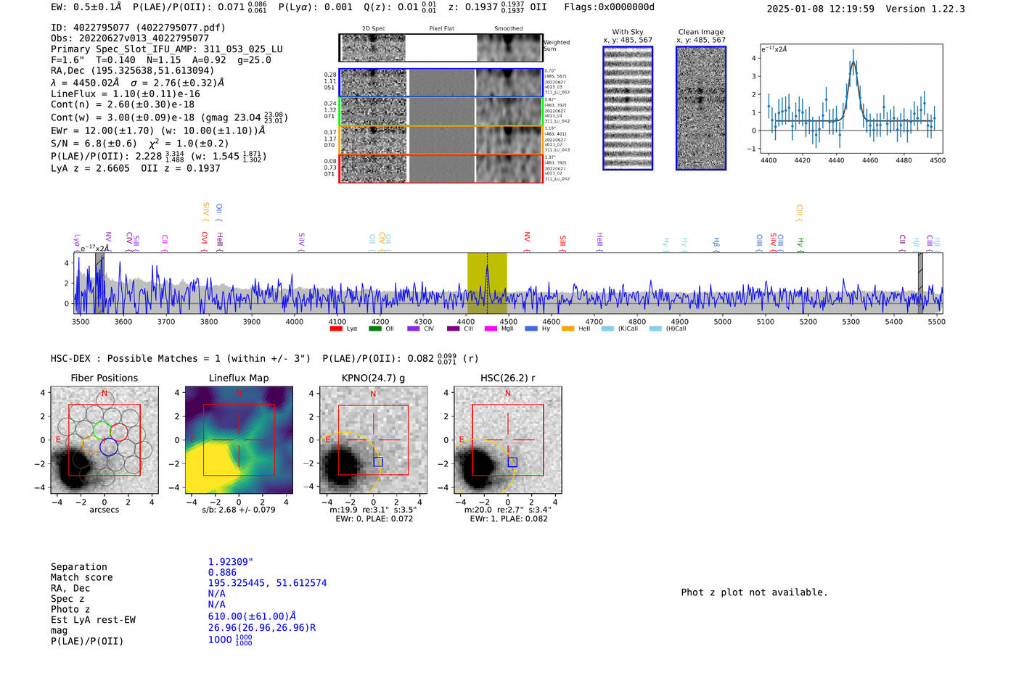Viewport: 1016px width, 691px height.
Task: Click the (K)Call legend swatch
Action: [607, 328]
